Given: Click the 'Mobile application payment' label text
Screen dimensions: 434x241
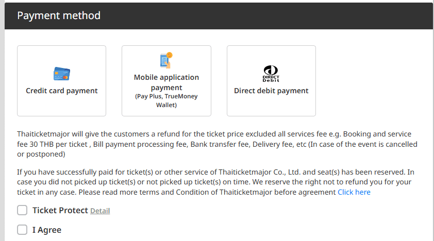Looking at the screenshot, I should 166,82.
